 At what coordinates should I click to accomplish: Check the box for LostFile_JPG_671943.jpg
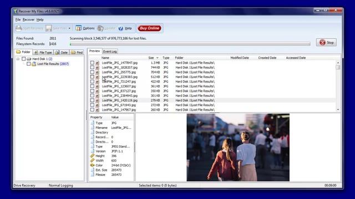[x=92, y=105]
